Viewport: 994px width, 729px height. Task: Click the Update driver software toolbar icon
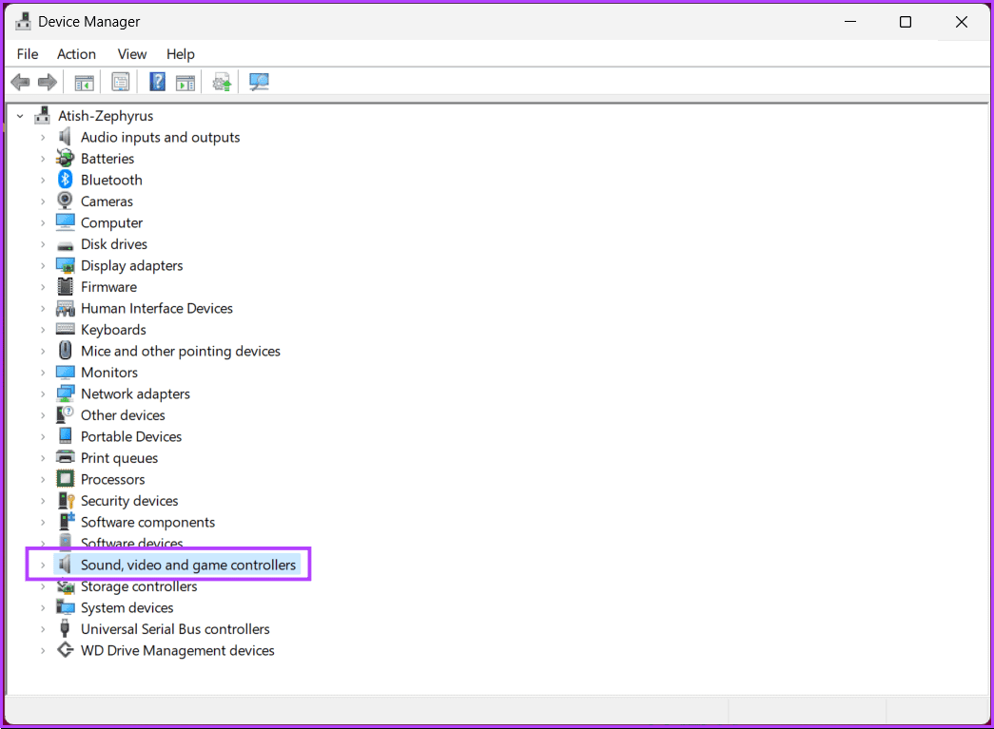185,82
